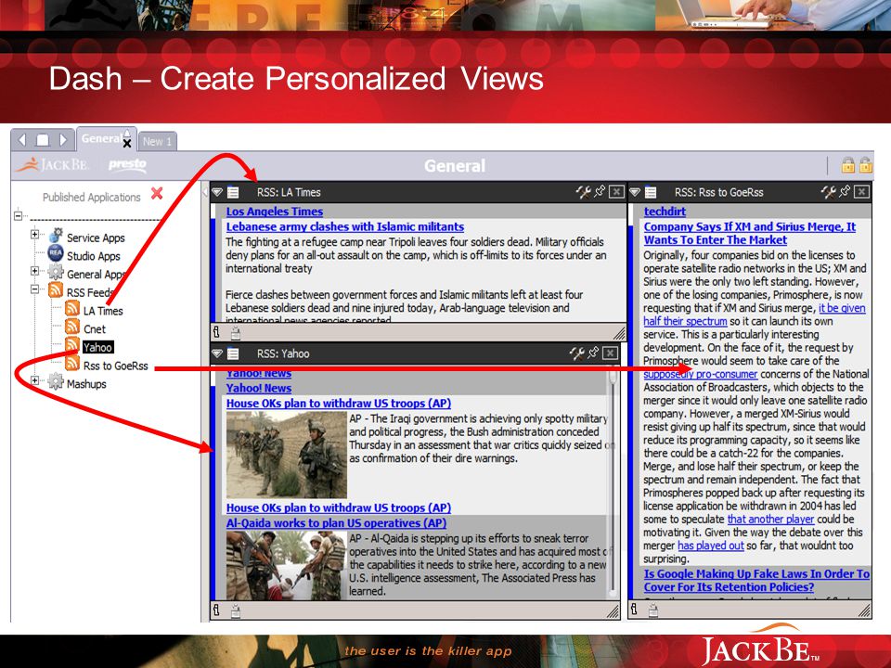This screenshot has width=891, height=668.
Task: Open the Company Says If XM and Sirius Merge link
Action: click(750, 234)
